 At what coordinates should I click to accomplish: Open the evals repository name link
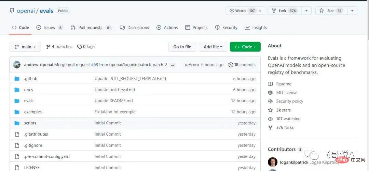click(46, 11)
